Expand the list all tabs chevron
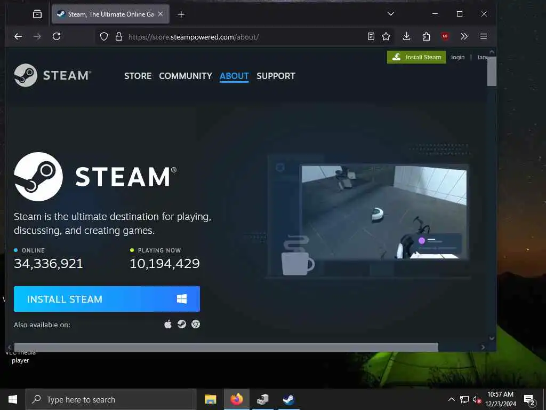This screenshot has height=410, width=546. (x=391, y=13)
